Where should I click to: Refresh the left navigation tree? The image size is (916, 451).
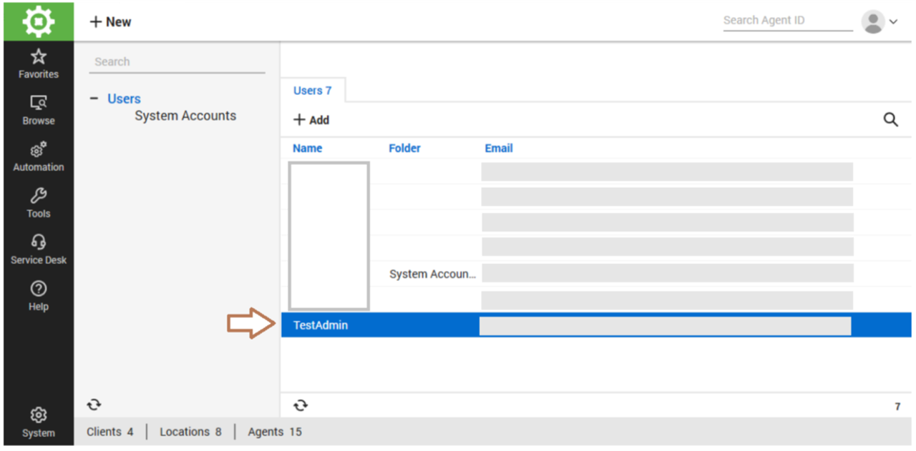(94, 405)
